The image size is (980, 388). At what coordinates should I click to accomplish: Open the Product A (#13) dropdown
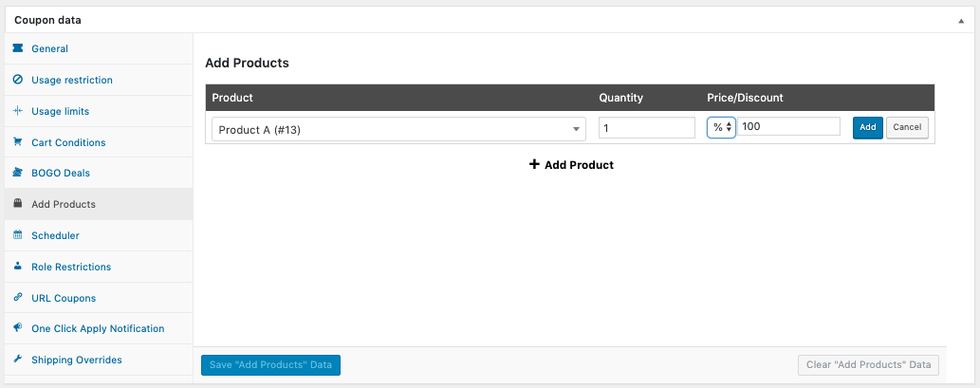point(398,129)
